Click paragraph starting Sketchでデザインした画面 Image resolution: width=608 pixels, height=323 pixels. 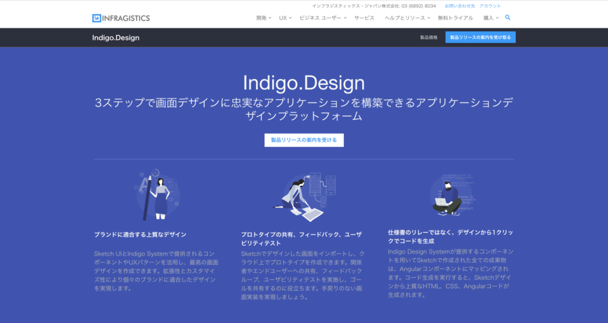click(303, 275)
